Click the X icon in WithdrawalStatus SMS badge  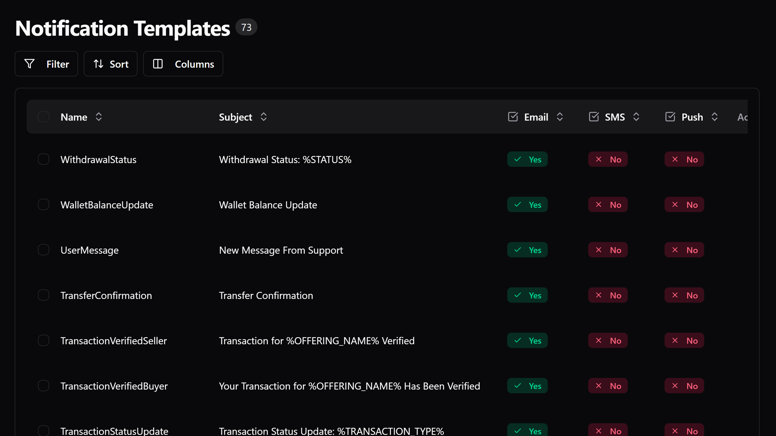click(x=598, y=159)
